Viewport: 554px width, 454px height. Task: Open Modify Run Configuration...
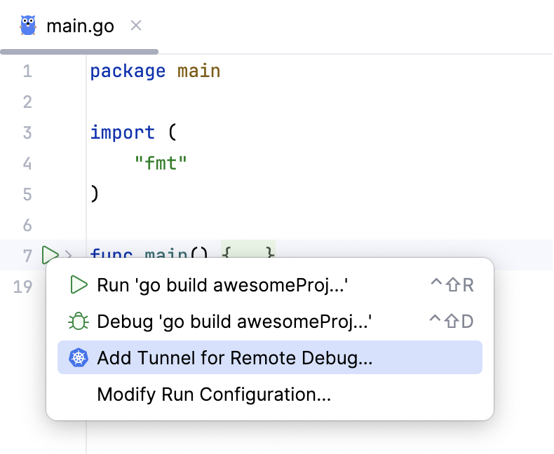tap(214, 394)
